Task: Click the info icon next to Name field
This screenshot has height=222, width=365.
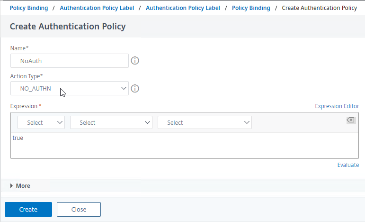Action: pyautogui.click(x=135, y=61)
